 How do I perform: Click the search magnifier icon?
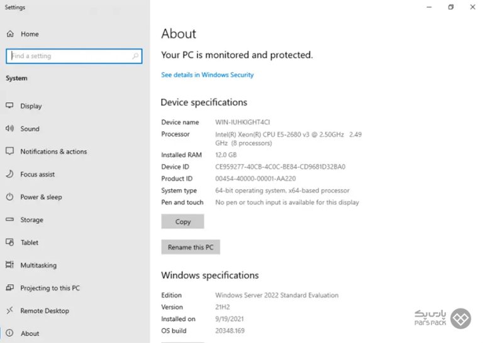135,56
